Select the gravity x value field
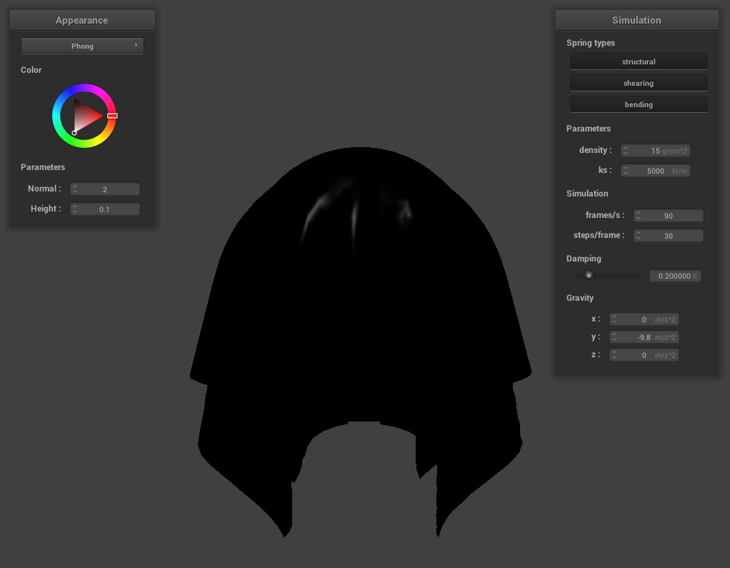Viewport: 730px width, 568px height. pos(644,319)
